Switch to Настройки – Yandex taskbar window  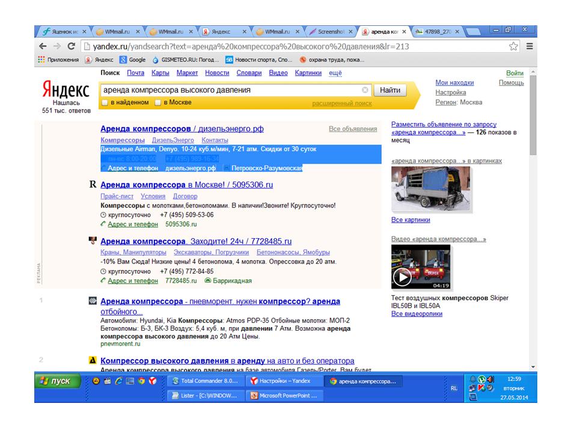click(x=284, y=381)
